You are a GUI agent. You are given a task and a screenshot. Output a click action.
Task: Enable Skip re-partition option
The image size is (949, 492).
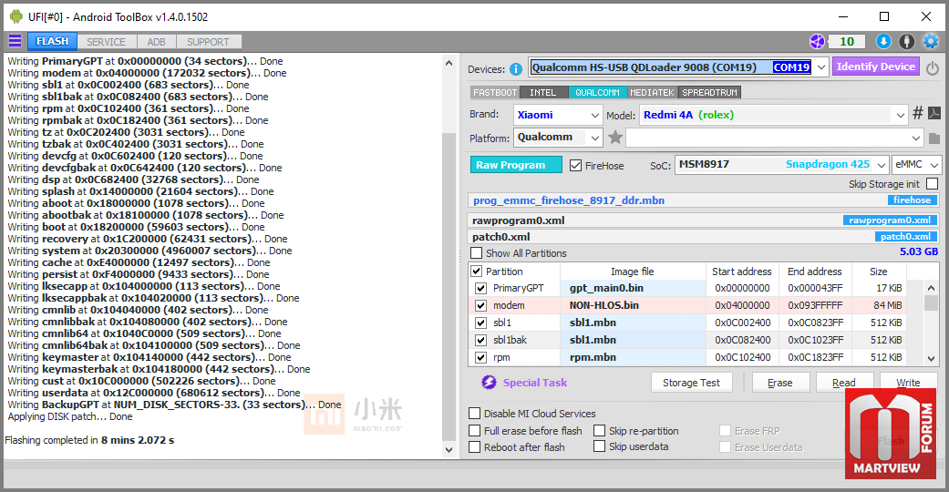tap(599, 430)
